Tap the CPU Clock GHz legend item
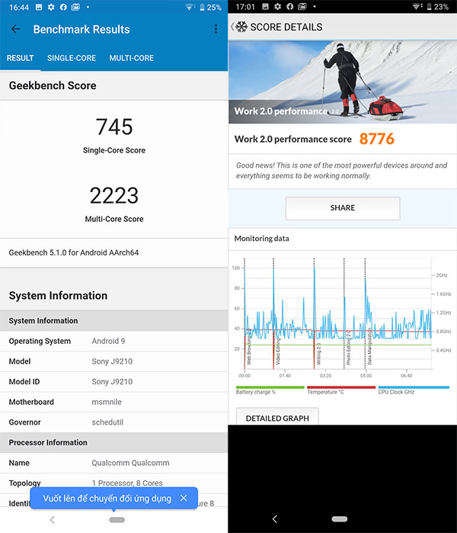 414,390
